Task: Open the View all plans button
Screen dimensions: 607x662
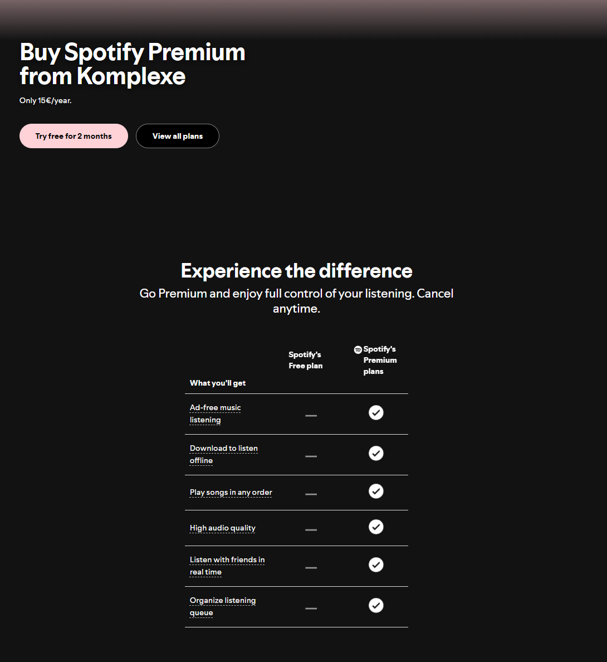Action: [178, 136]
